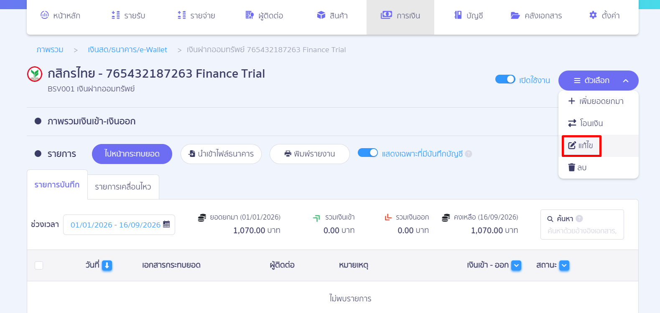
Task: Open the date range picker field
Action: tap(119, 225)
